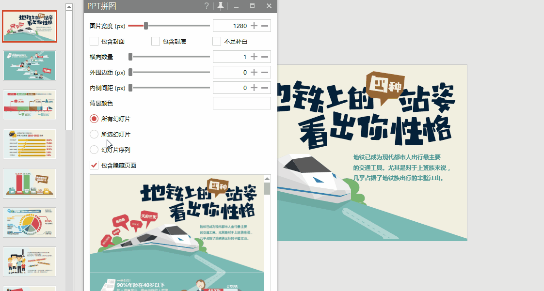Decrease 图片宽度 with the minus icon
The width and height of the screenshot is (544, 291).
point(265,26)
